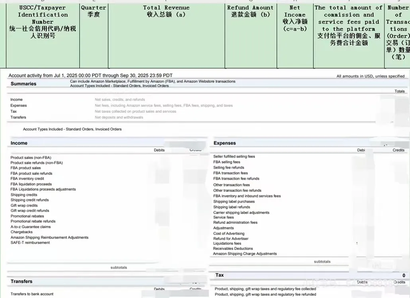Click Amazon Shipping Charge Adjustments row

point(245,253)
